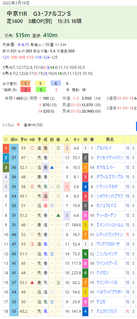The height and width of the screenshot is (319, 137).
Task: Click the 馬場:稍 track condition link
Action: tap(23, 45)
